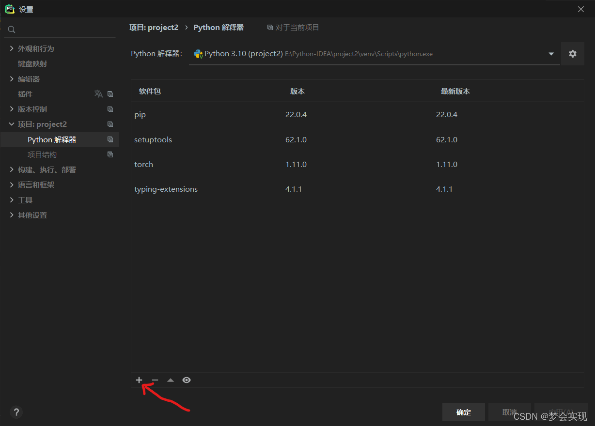Click the settings search magnifier icon
The width and height of the screenshot is (595, 426).
pyautogui.click(x=12, y=30)
